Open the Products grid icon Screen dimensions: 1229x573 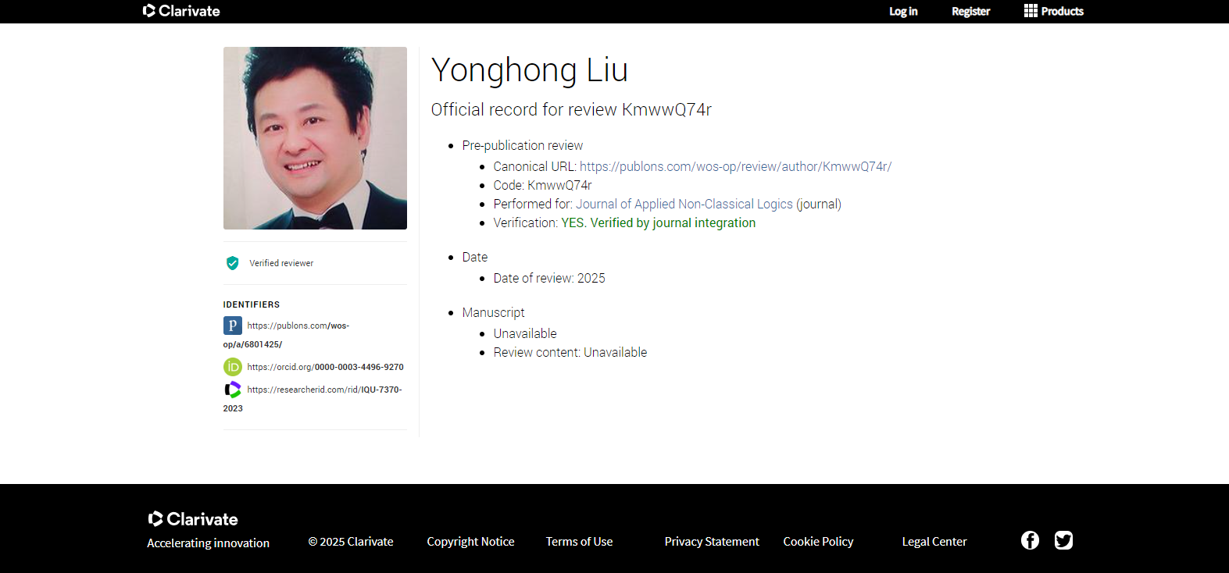click(1031, 11)
